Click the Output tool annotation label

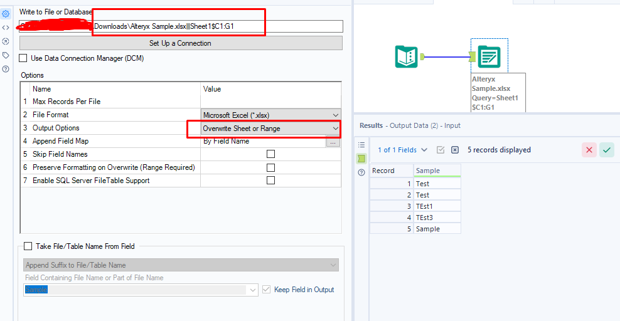coord(498,93)
